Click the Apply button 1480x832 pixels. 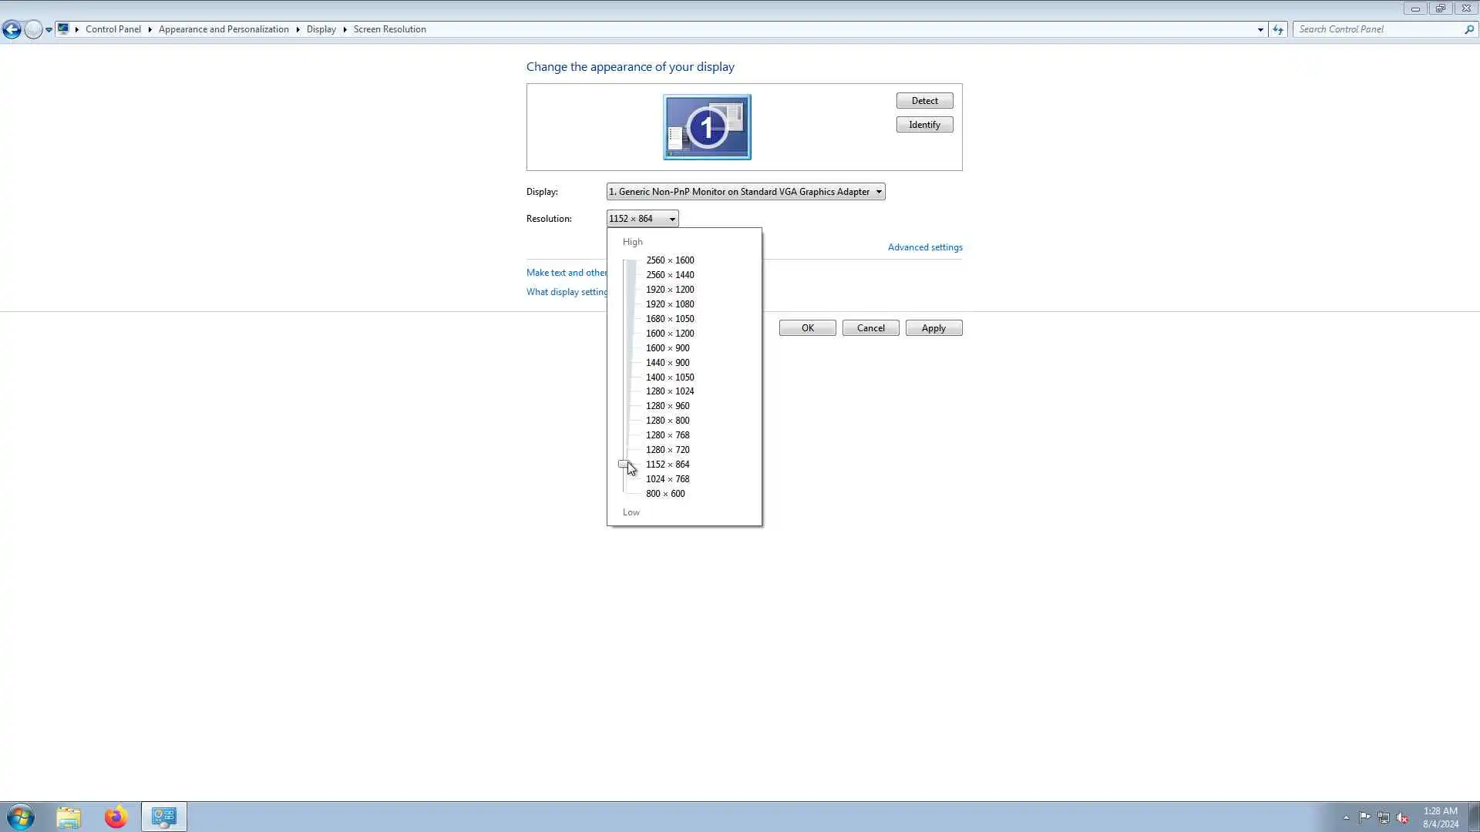coord(933,328)
